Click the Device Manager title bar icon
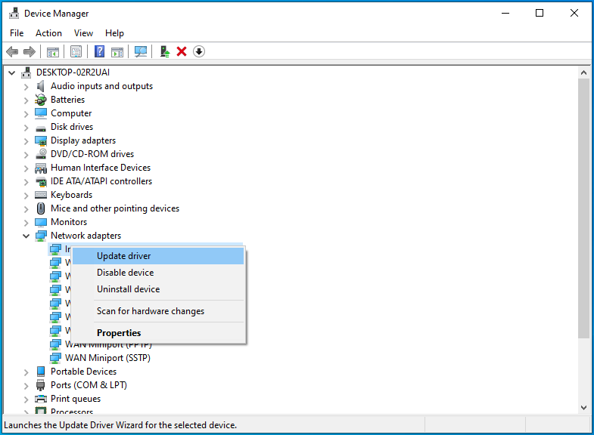This screenshot has height=435, width=594. pos(14,14)
